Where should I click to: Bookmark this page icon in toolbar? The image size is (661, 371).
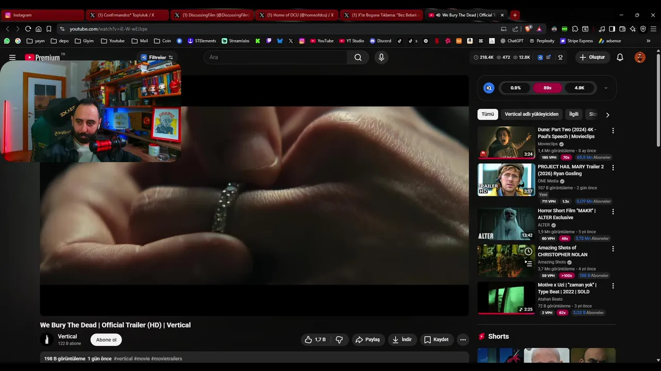pyautogui.click(x=49, y=29)
